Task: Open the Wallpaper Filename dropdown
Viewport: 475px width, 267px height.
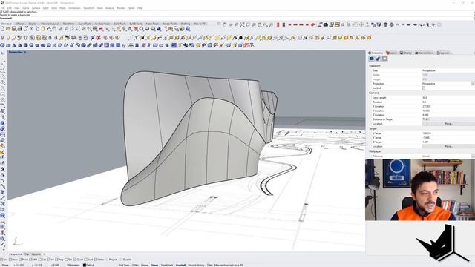Action: (x=474, y=156)
